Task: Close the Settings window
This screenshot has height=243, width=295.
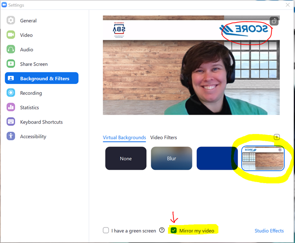Action: [x=287, y=5]
